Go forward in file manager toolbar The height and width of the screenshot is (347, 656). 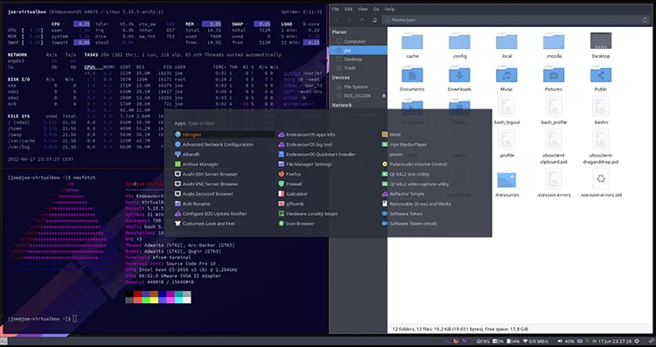click(x=349, y=20)
